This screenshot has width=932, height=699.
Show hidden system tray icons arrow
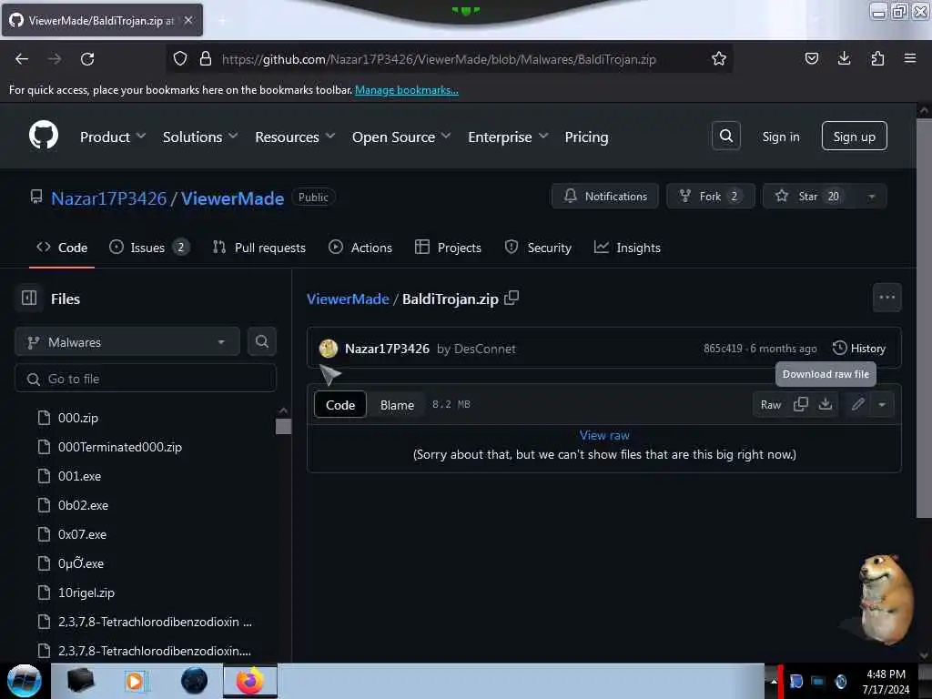pyautogui.click(x=774, y=681)
